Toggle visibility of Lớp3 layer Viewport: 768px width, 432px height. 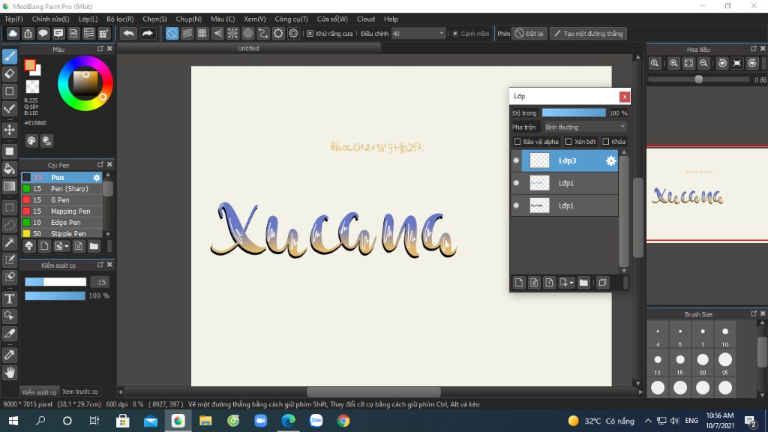coord(516,160)
